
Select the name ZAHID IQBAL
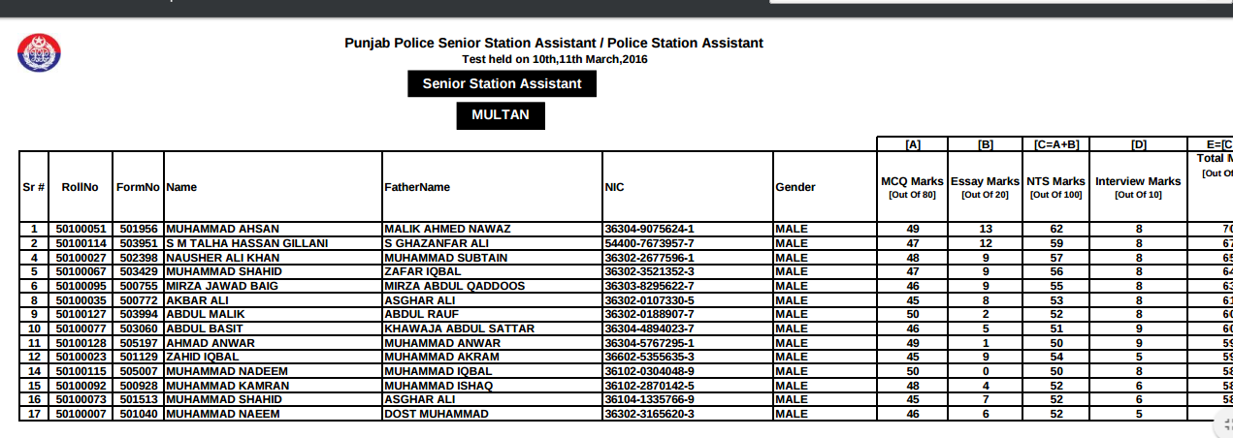pos(204,357)
